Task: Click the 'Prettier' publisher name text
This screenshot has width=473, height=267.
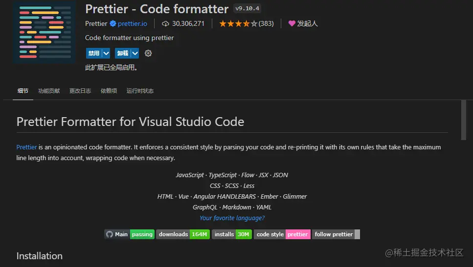Action: pyautogui.click(x=96, y=23)
